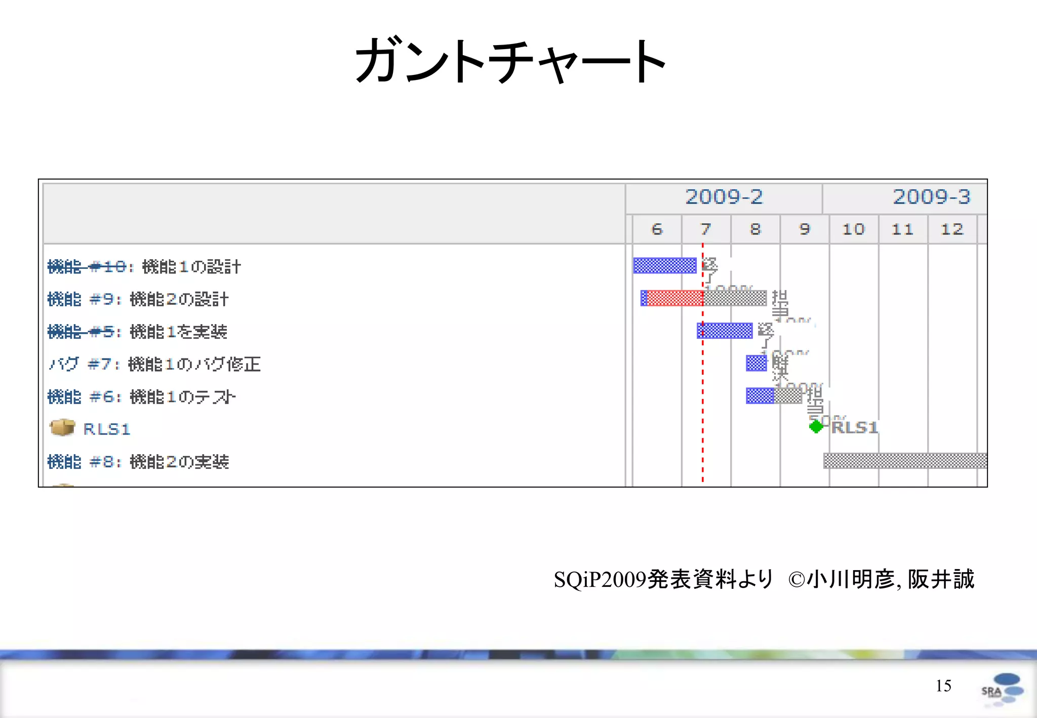Viewport: 1037px width, 718px height.
Task: Click week 12 column header
Action: pos(952,229)
